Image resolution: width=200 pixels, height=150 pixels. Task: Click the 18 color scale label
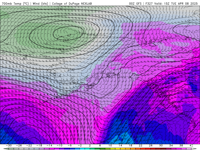click(130, 145)
